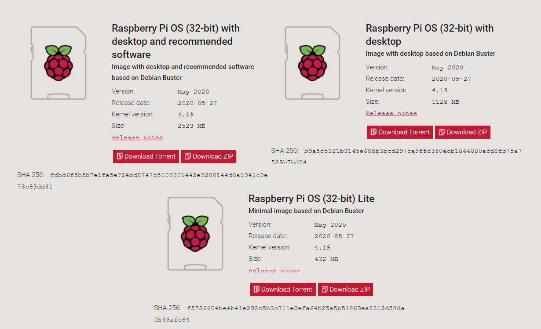Select SHA-256 hash starting with b9a5c5321b
The image size is (541, 329).
click(397, 157)
